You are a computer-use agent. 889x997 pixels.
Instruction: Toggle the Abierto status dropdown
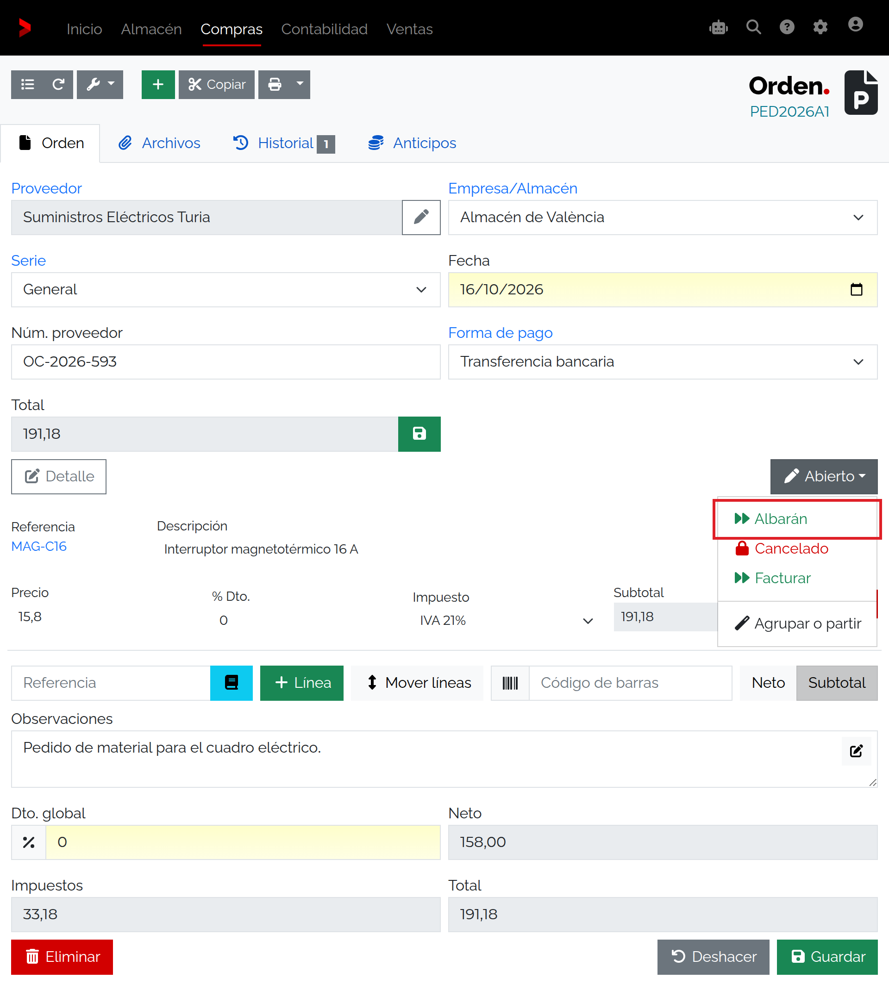pyautogui.click(x=824, y=477)
